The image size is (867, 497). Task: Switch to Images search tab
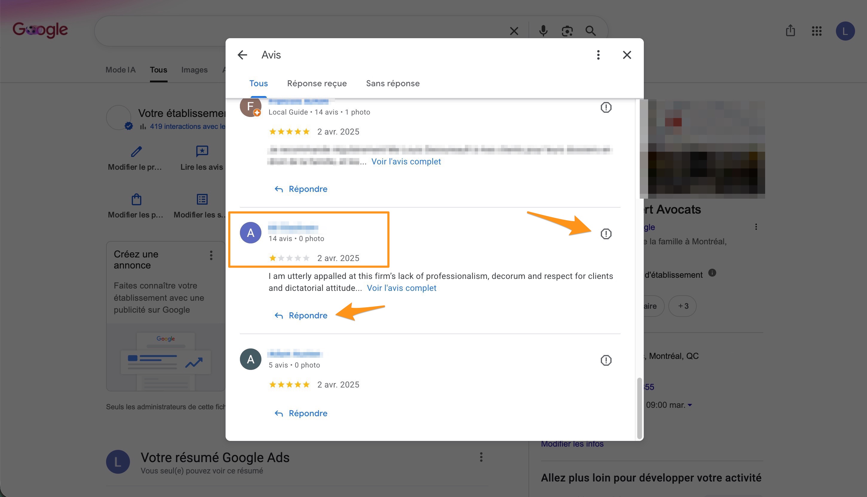194,70
